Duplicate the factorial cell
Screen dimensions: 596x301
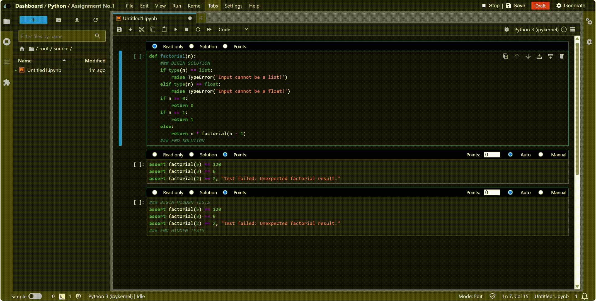click(x=506, y=56)
